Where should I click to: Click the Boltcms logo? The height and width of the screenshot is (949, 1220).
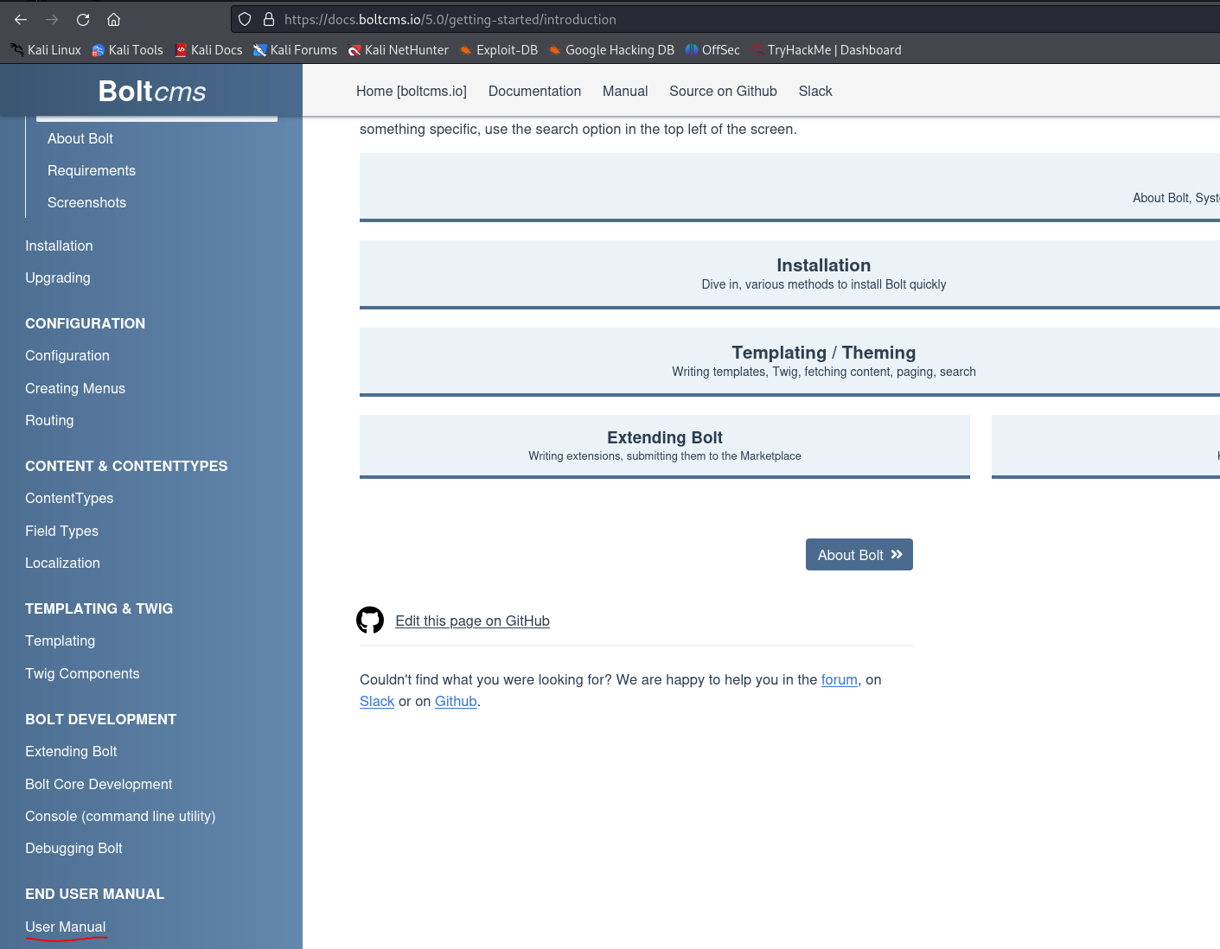coord(152,91)
